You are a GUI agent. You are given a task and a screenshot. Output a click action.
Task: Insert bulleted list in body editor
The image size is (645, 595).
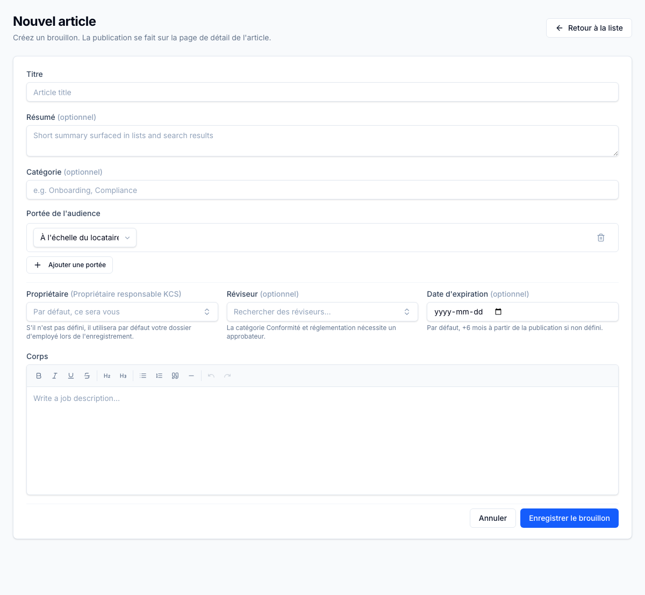click(x=143, y=376)
